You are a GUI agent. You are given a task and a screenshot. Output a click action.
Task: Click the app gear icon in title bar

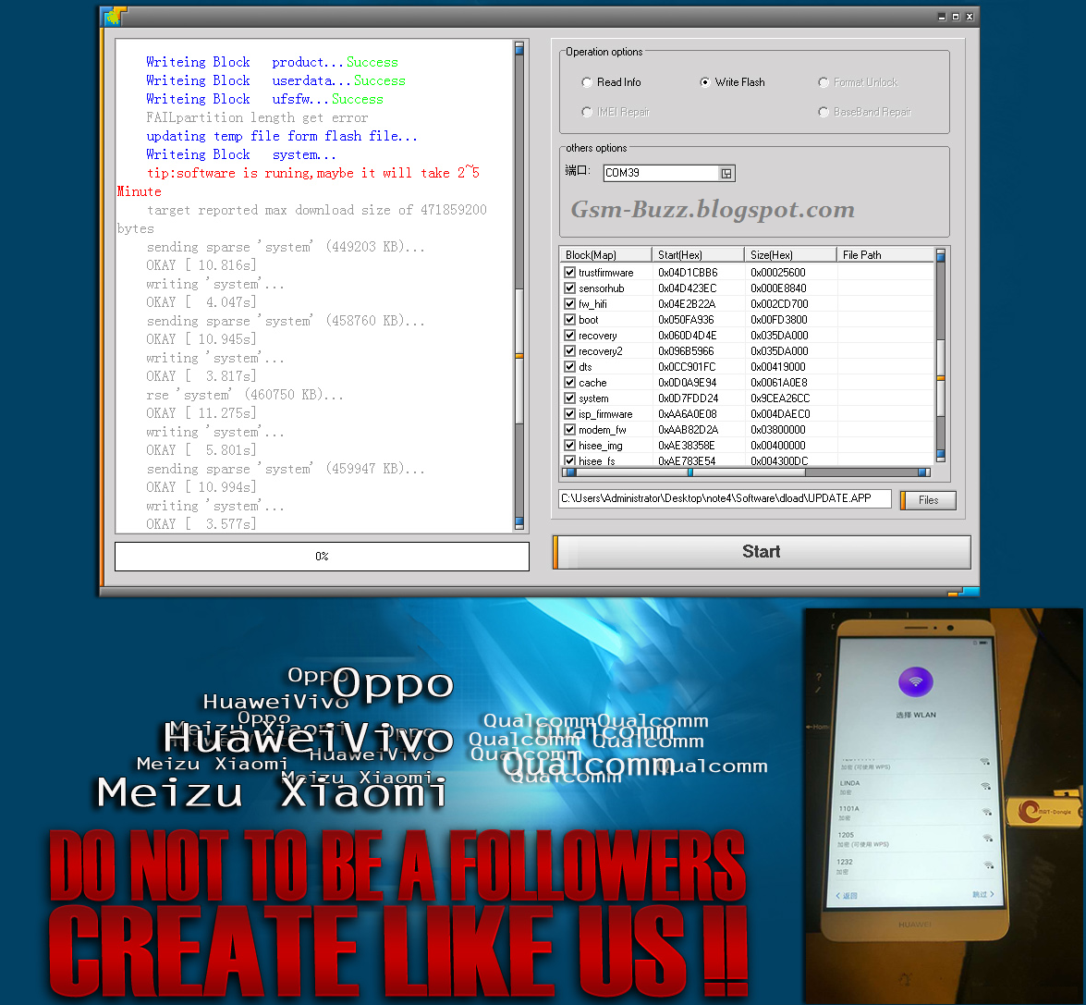[x=115, y=16]
